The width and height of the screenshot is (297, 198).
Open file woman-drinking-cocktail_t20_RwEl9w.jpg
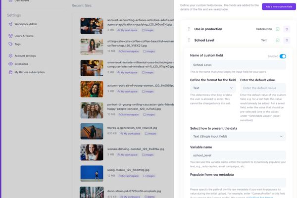pos(136,149)
